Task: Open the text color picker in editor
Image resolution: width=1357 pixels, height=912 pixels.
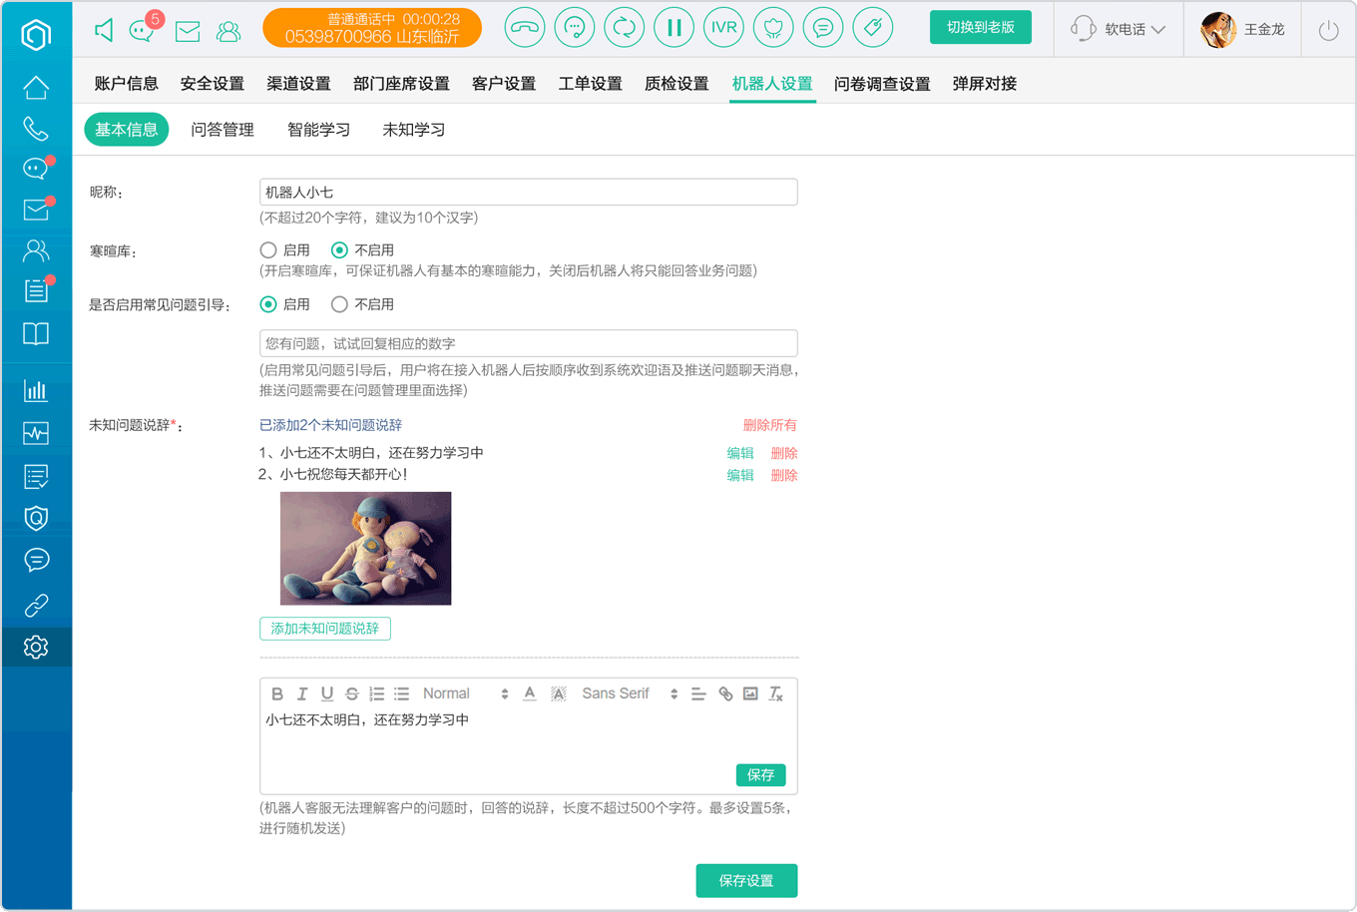Action: 530,693
